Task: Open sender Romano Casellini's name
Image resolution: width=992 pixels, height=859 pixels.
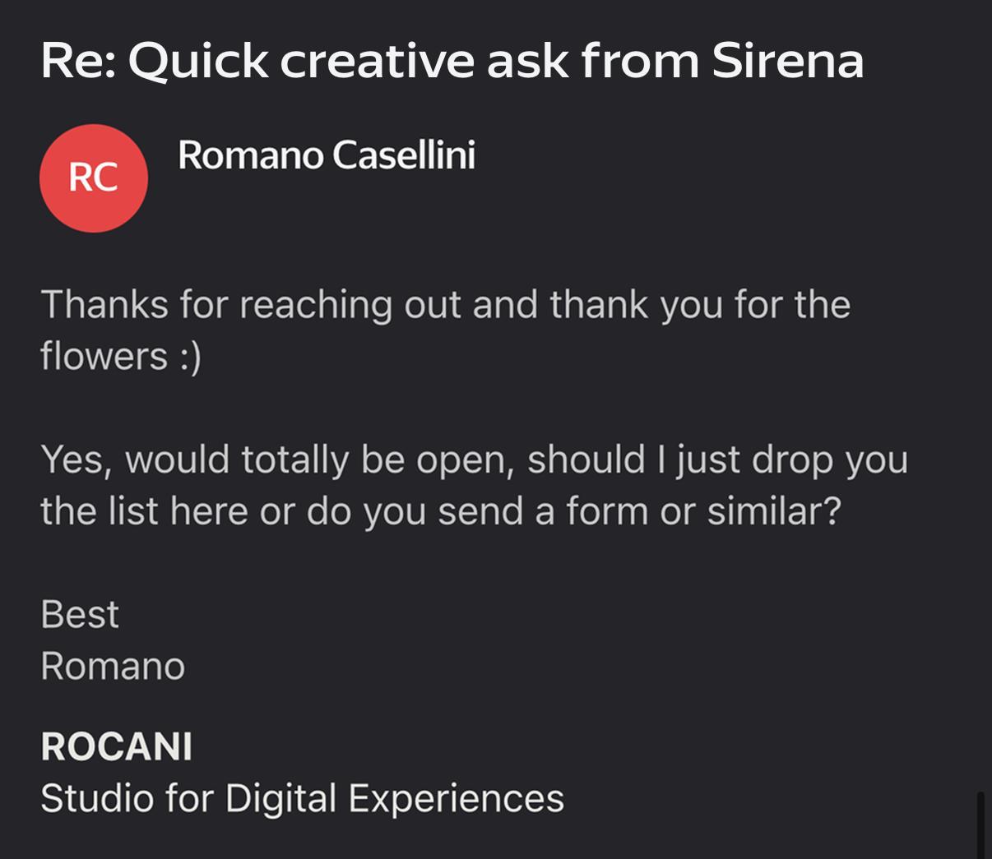Action: click(326, 155)
